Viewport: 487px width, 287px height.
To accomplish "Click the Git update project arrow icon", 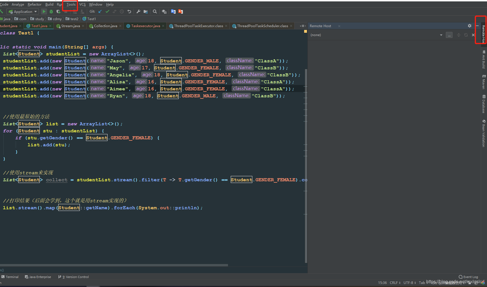I will click(x=100, y=11).
